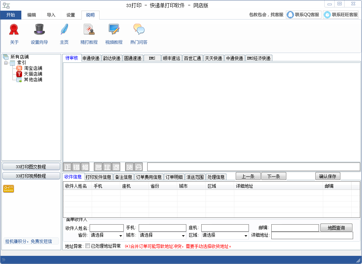Click the yellow key icon in the sidebar
The image size is (362, 264).
point(8,188)
